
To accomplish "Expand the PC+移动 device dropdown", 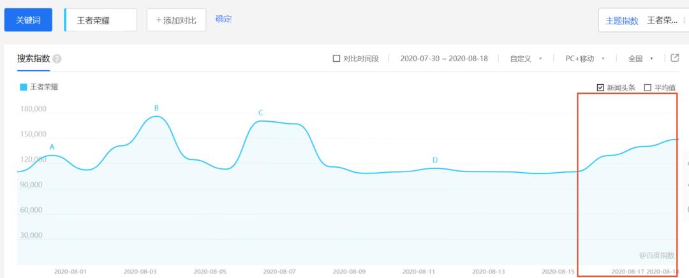I will tap(585, 59).
